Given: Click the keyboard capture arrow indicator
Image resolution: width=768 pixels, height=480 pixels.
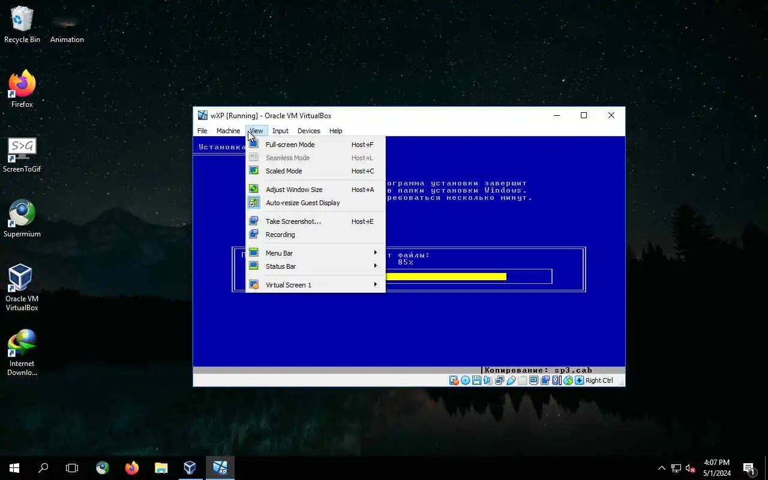Looking at the screenshot, I should pyautogui.click(x=579, y=380).
